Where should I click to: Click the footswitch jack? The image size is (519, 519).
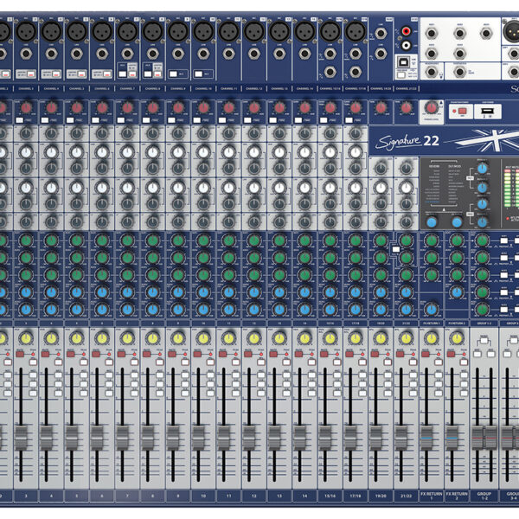coord(460,72)
